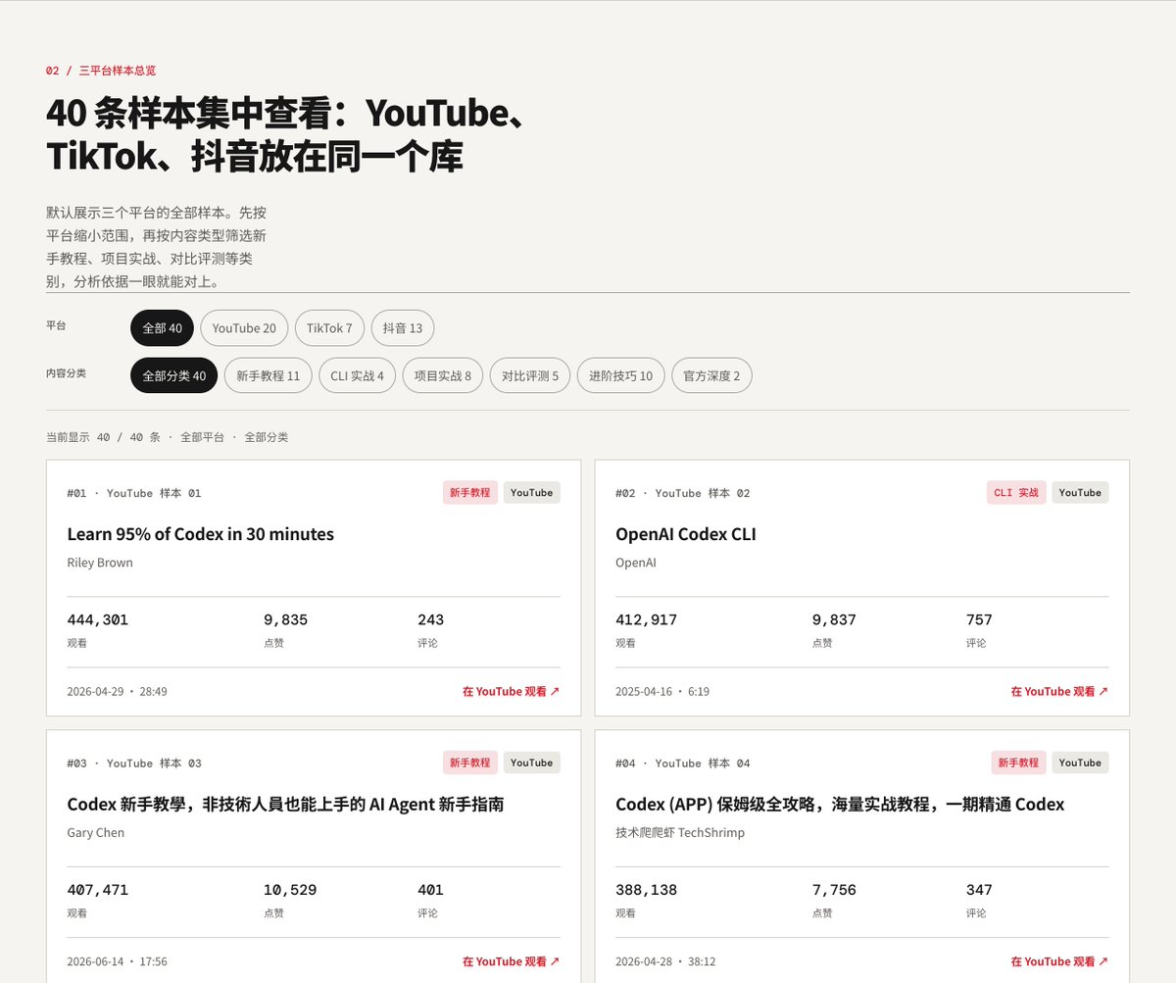The image size is (1176, 983).
Task: Click comments count 243
Action: [x=431, y=619]
